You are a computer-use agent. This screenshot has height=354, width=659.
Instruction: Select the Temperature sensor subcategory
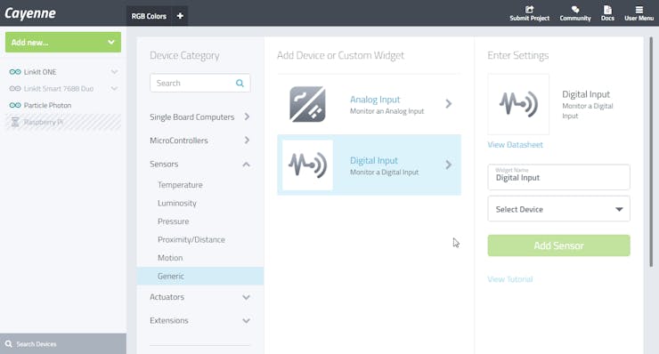point(180,185)
